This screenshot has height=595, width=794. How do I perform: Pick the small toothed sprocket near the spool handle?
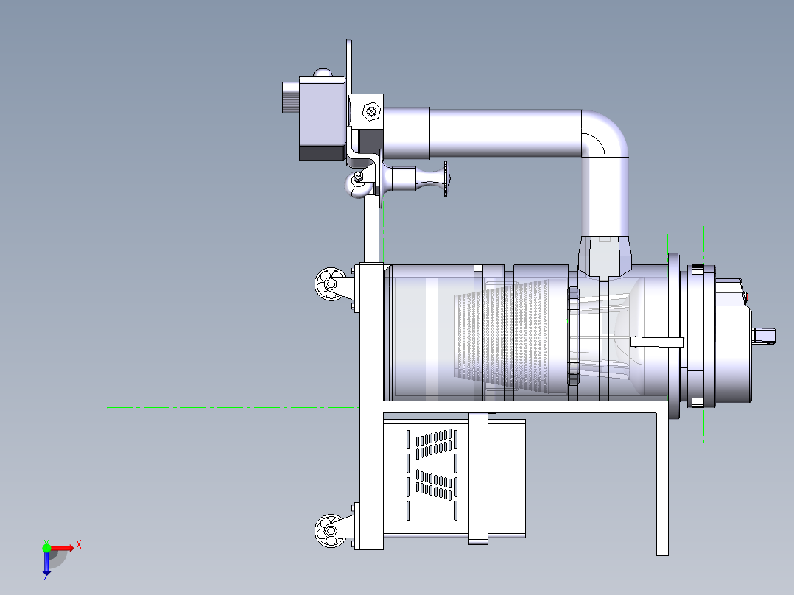pyautogui.click(x=446, y=178)
